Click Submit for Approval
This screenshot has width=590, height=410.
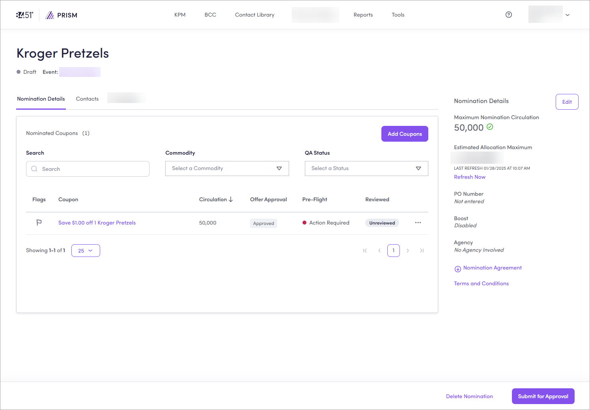pyautogui.click(x=543, y=396)
